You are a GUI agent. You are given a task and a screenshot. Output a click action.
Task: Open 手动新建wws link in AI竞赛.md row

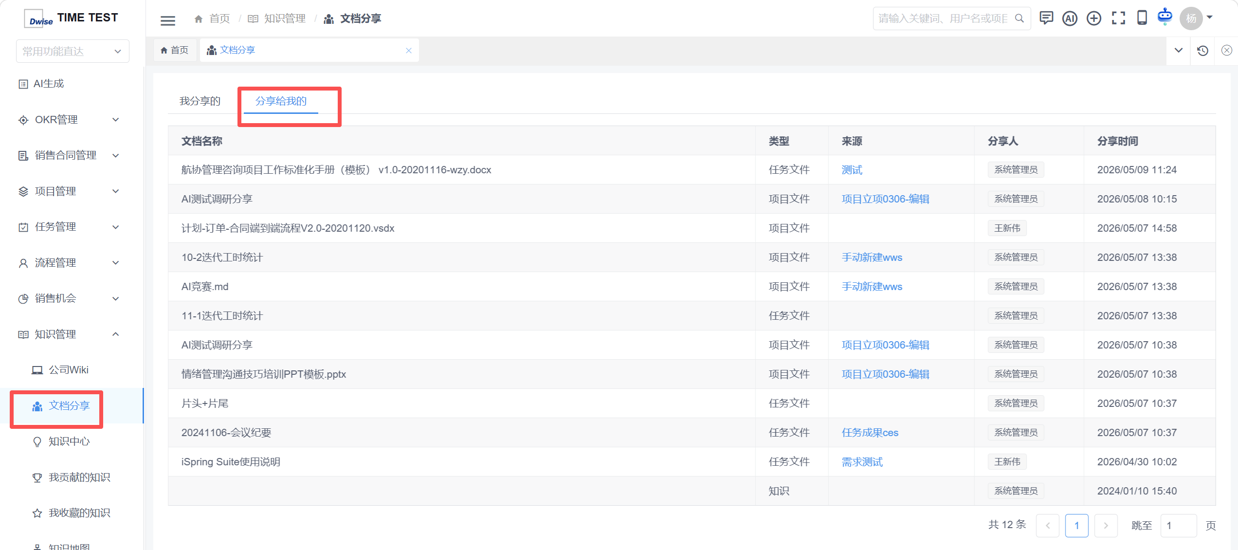(x=872, y=287)
